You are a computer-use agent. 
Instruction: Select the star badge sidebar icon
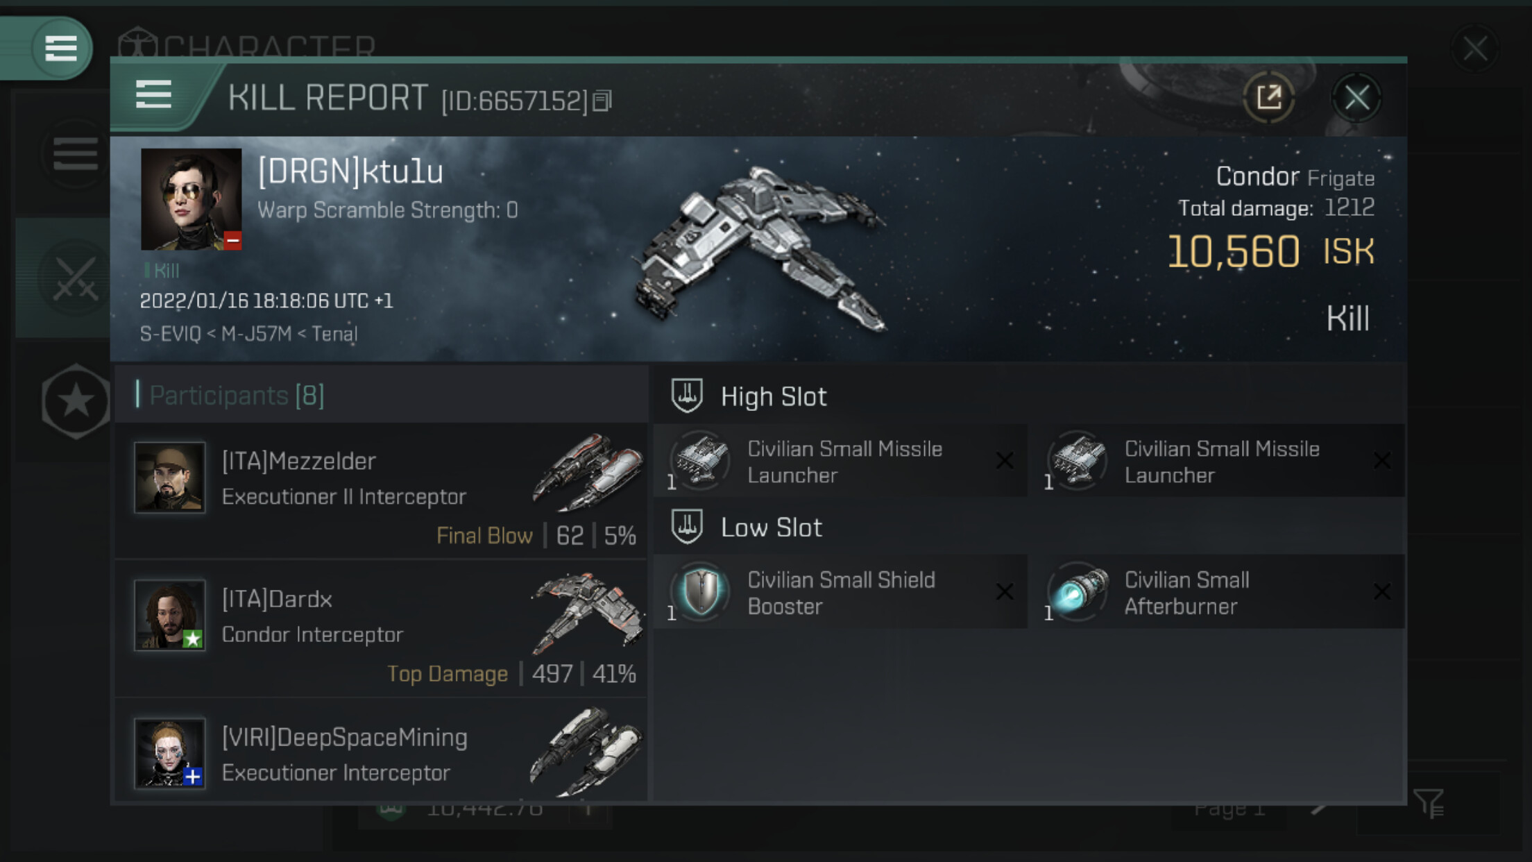point(76,401)
